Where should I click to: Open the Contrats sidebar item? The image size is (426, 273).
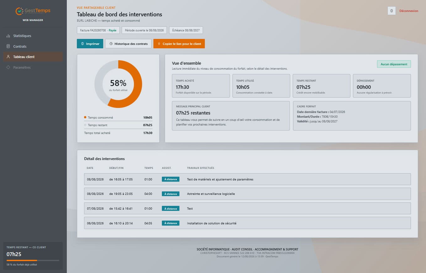coord(33,46)
